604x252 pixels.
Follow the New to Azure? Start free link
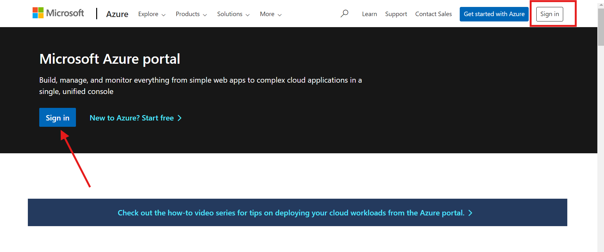pyautogui.click(x=132, y=118)
